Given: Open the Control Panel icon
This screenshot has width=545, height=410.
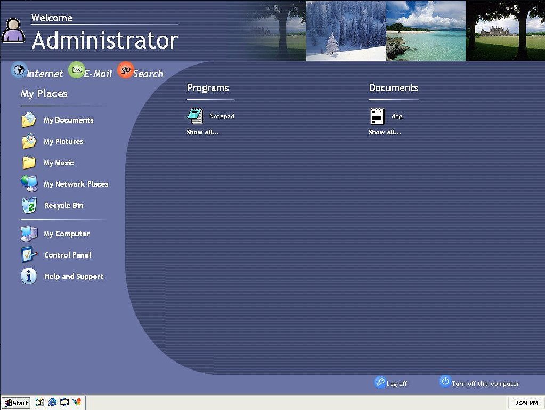Looking at the screenshot, I should click(29, 254).
